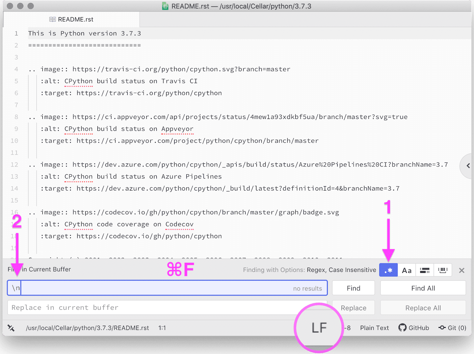Open the Plain Text grammar selector
The image size is (474, 354).
(x=374, y=328)
